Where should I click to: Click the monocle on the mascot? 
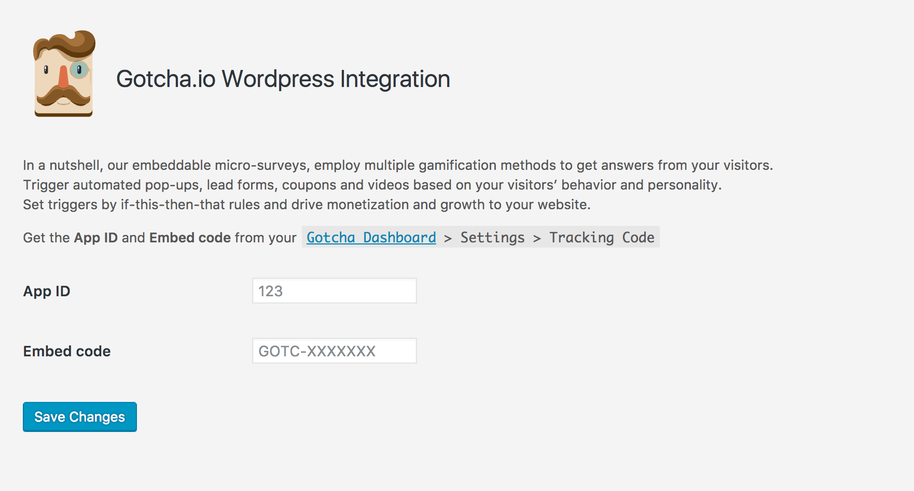click(79, 69)
